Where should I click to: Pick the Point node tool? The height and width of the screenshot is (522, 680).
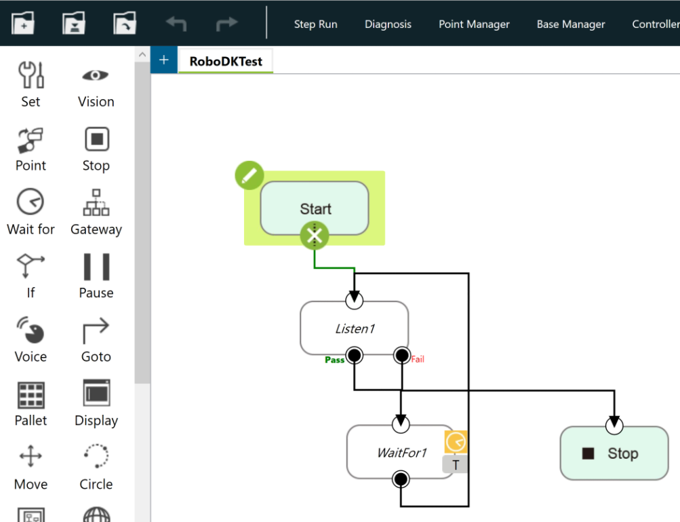[31, 148]
